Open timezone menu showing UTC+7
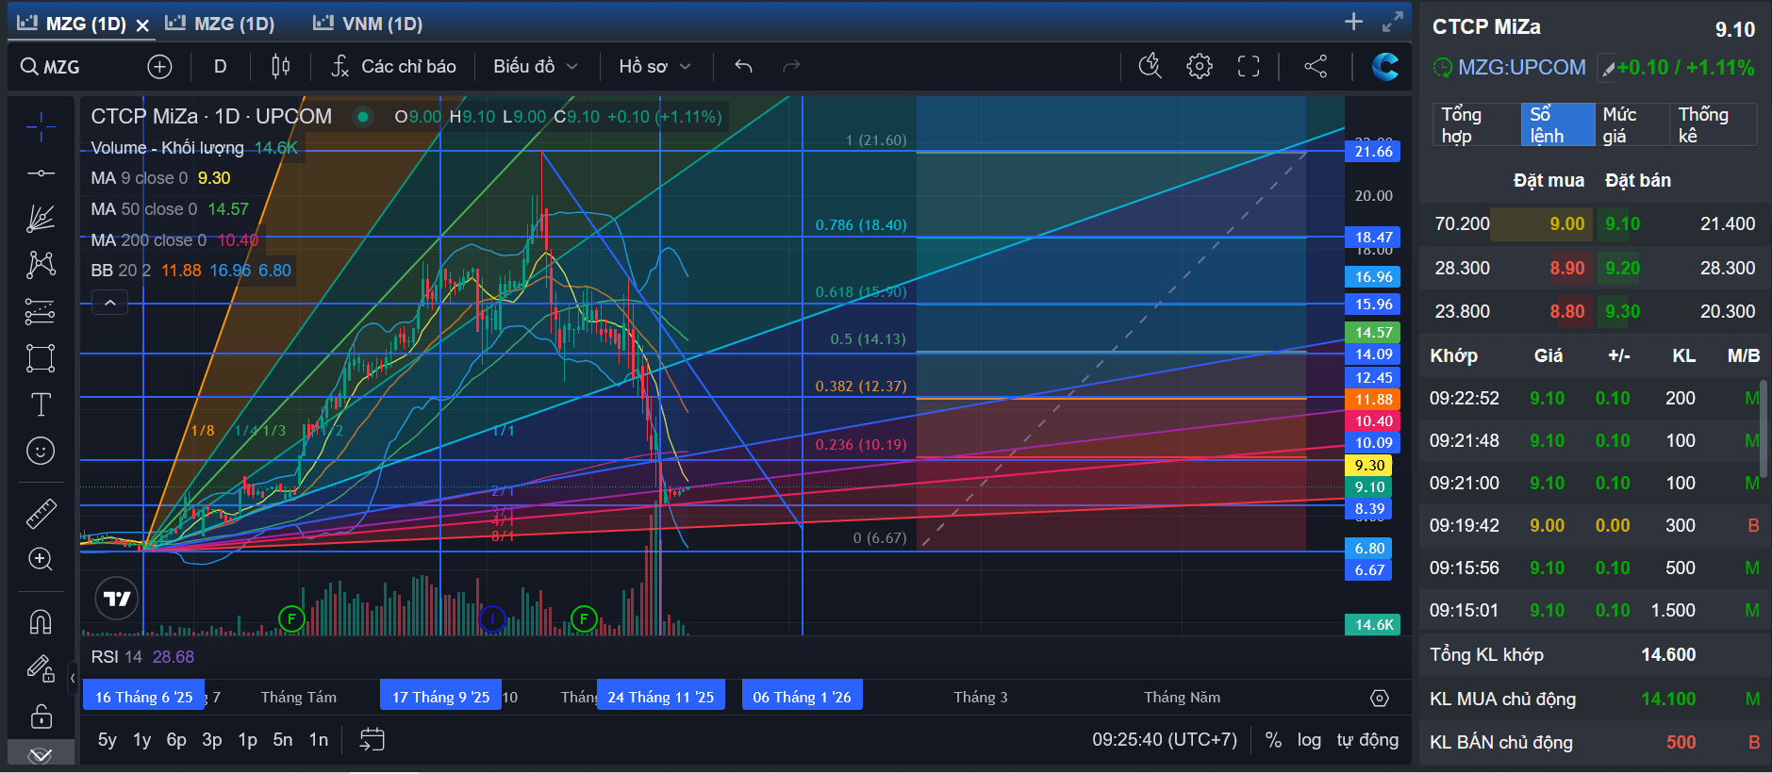Image resolution: width=1772 pixels, height=774 pixels. coord(1165,740)
